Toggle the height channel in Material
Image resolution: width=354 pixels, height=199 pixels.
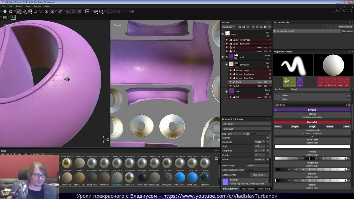295,127
